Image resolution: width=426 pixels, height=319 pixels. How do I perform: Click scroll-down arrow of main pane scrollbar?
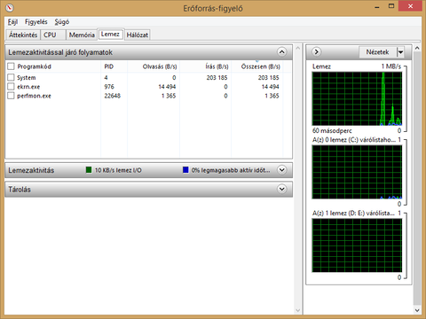[298, 310]
